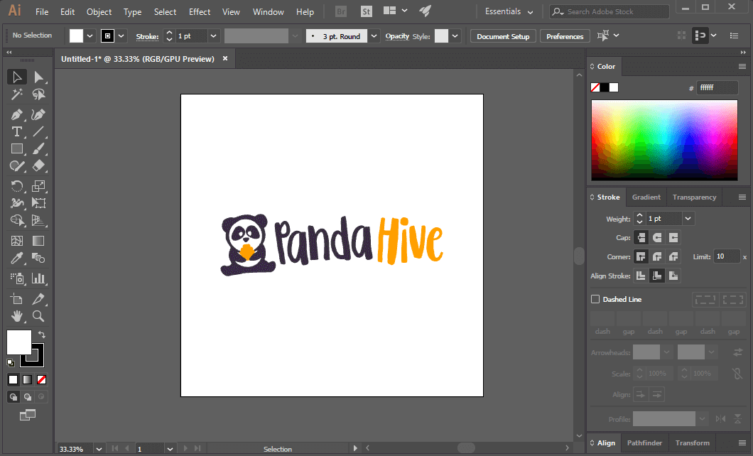Open the brush definition dropdown showing 3 pt. Round
This screenshot has height=456, width=753.
click(373, 36)
